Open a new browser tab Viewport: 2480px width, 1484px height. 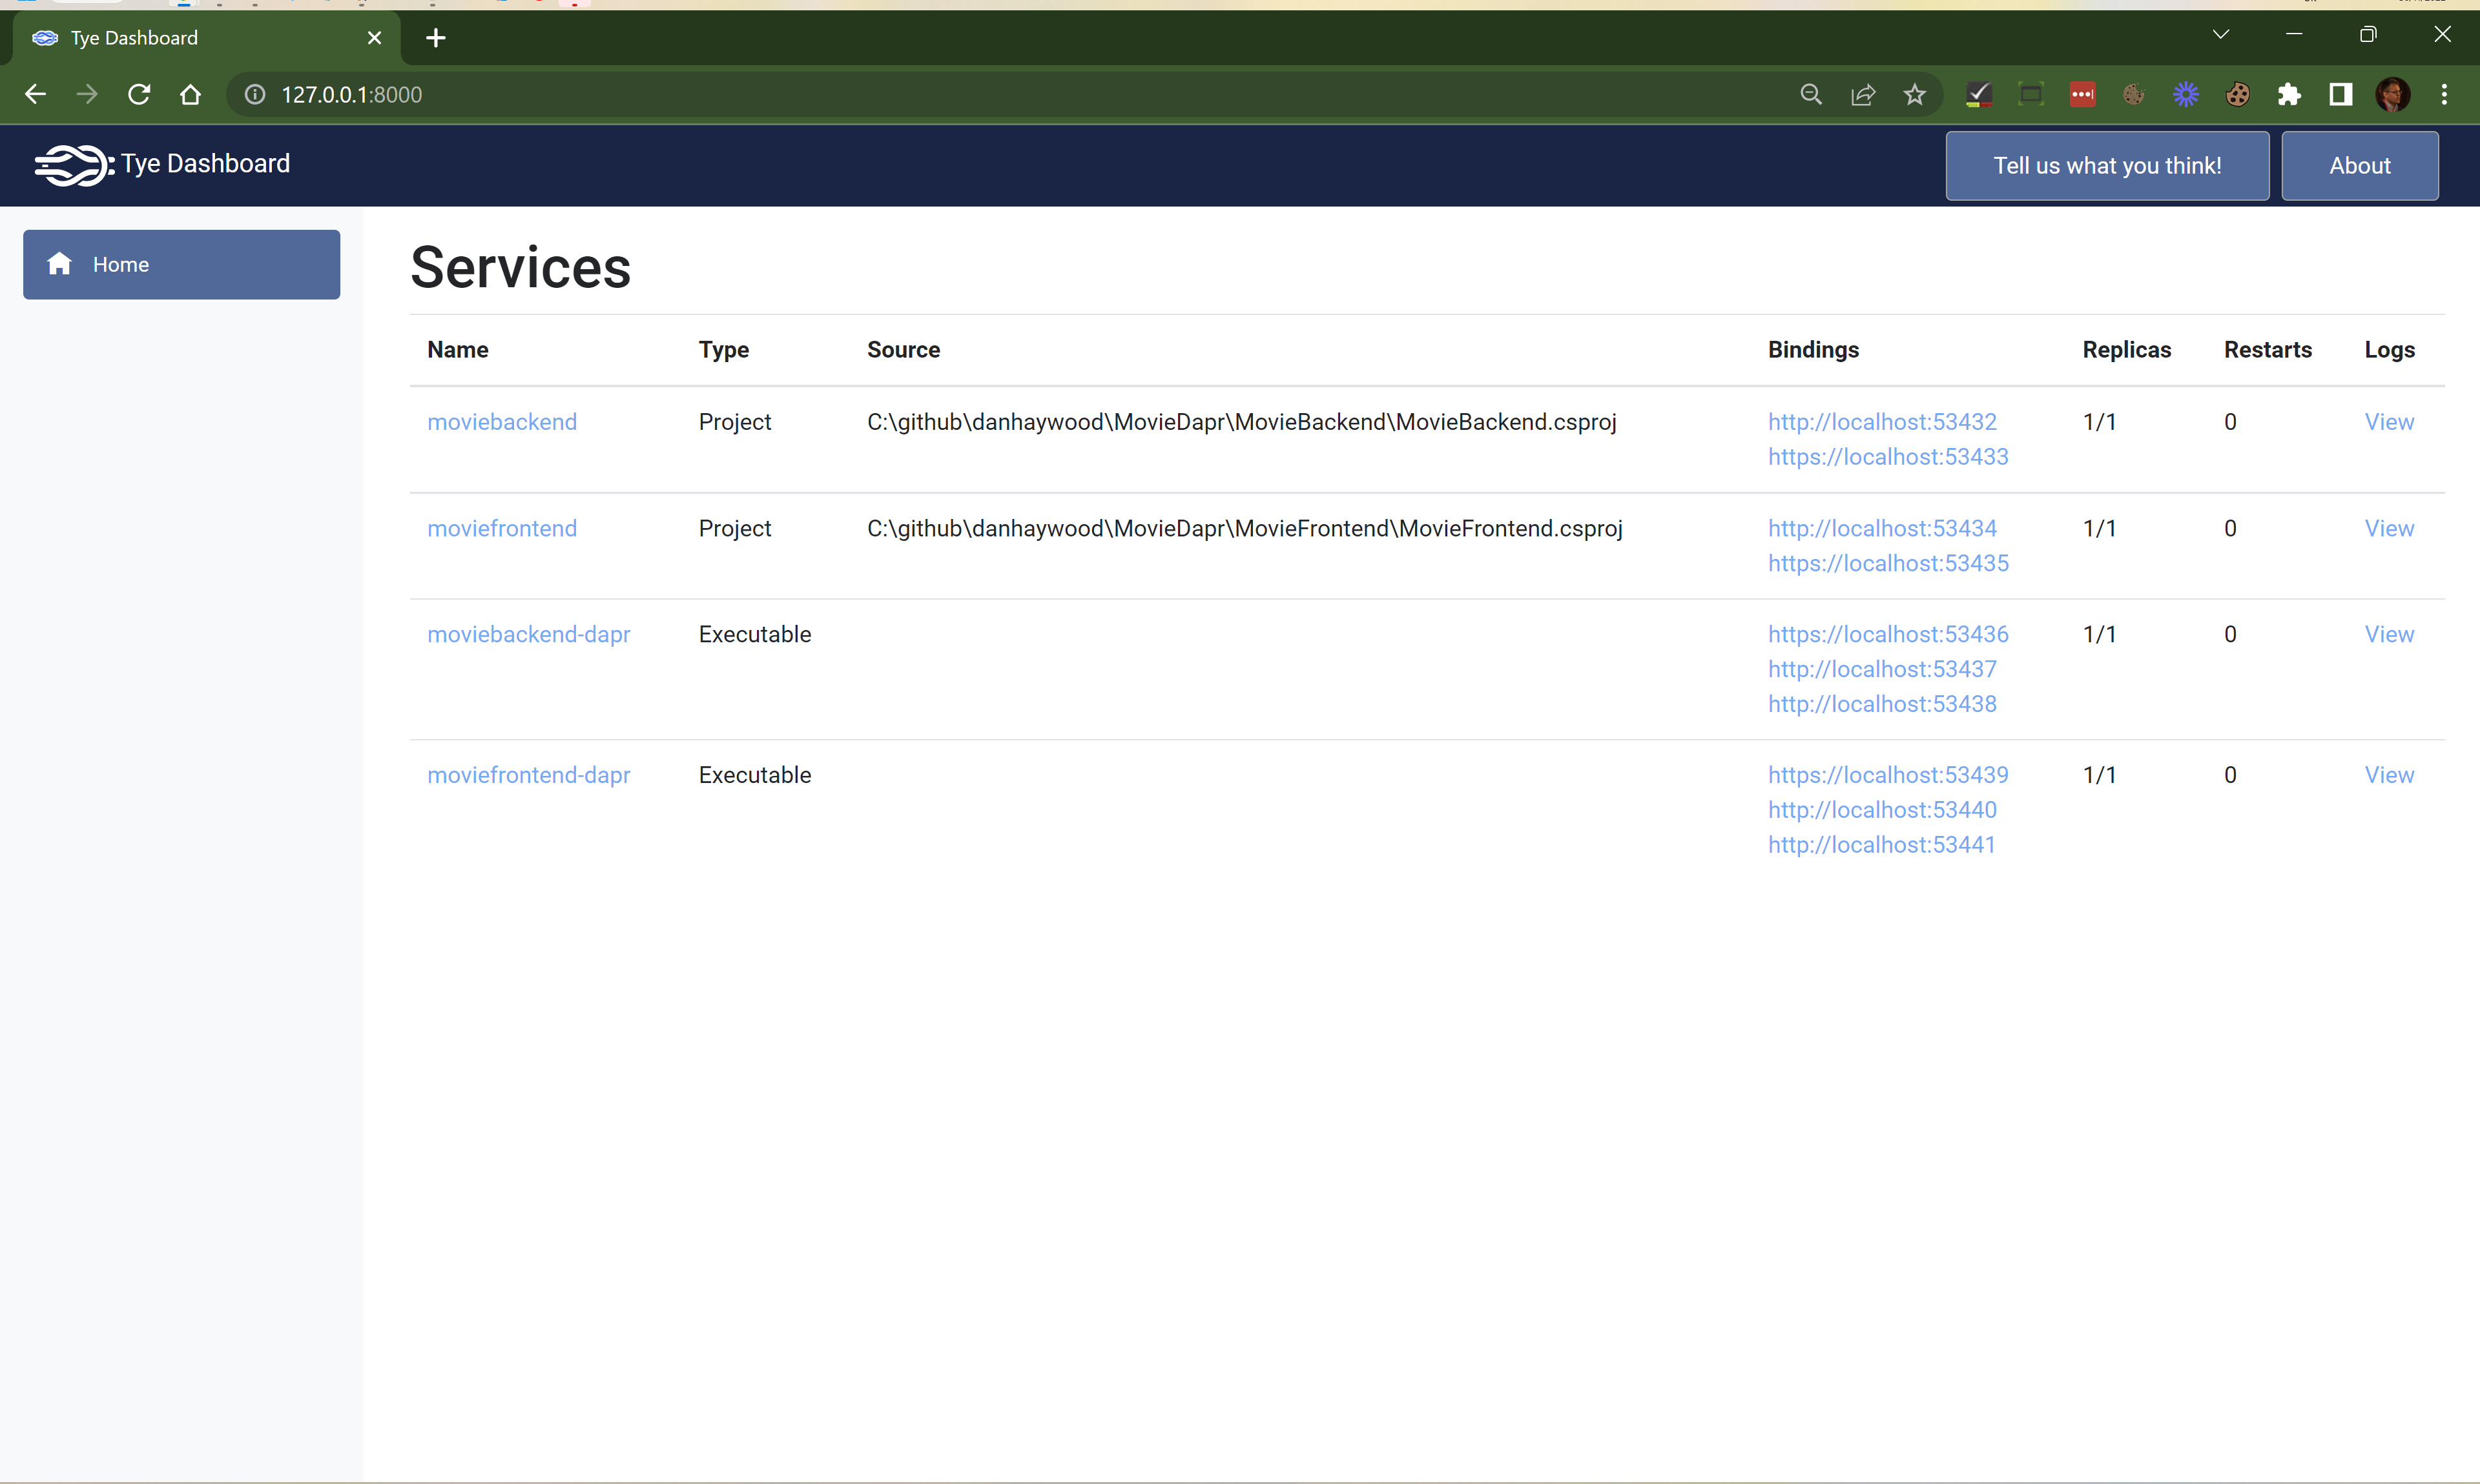[435, 38]
